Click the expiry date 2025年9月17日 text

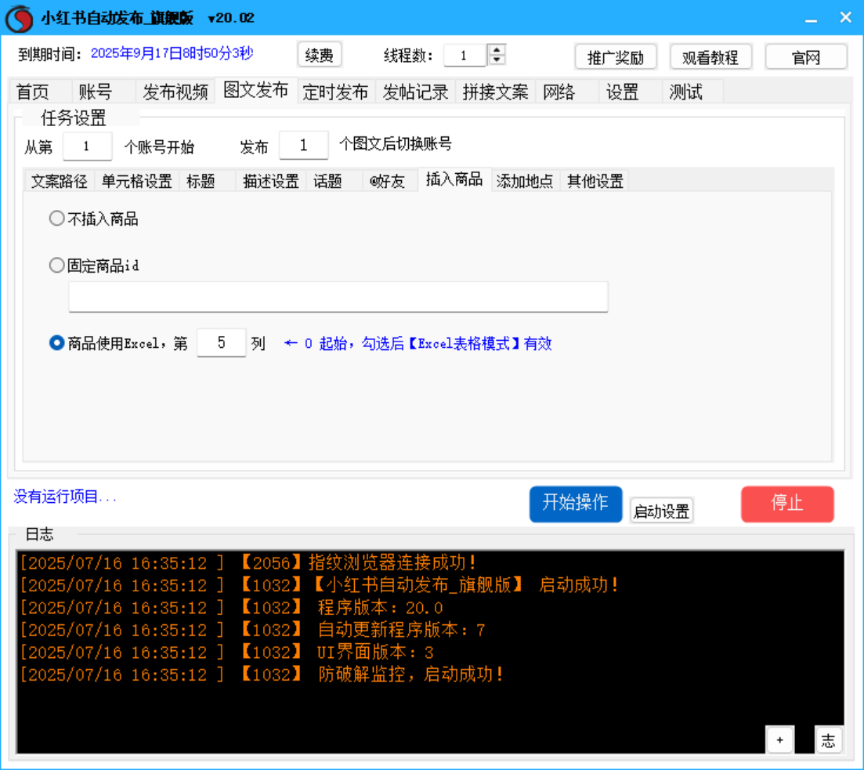click(x=172, y=53)
